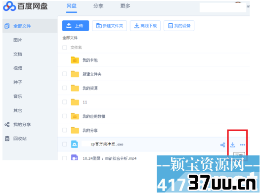Show the 视频 category in sidebar
The width and height of the screenshot is (262, 195).
click(18, 68)
